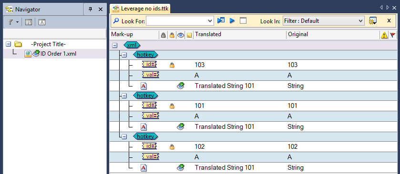Open the Look For dropdown arrow

tap(210, 21)
